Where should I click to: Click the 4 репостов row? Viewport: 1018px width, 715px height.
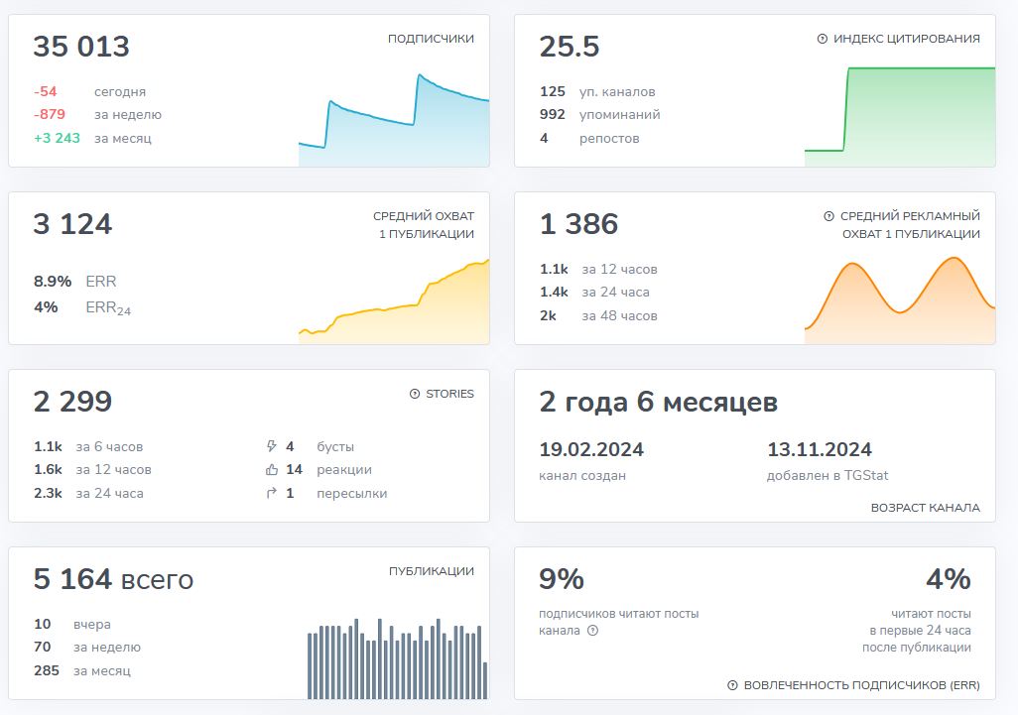[x=589, y=138]
